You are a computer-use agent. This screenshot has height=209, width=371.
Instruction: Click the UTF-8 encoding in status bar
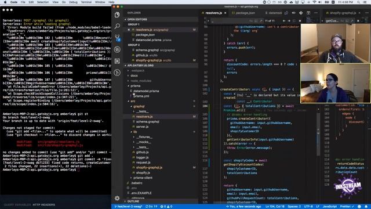(x=308, y=207)
